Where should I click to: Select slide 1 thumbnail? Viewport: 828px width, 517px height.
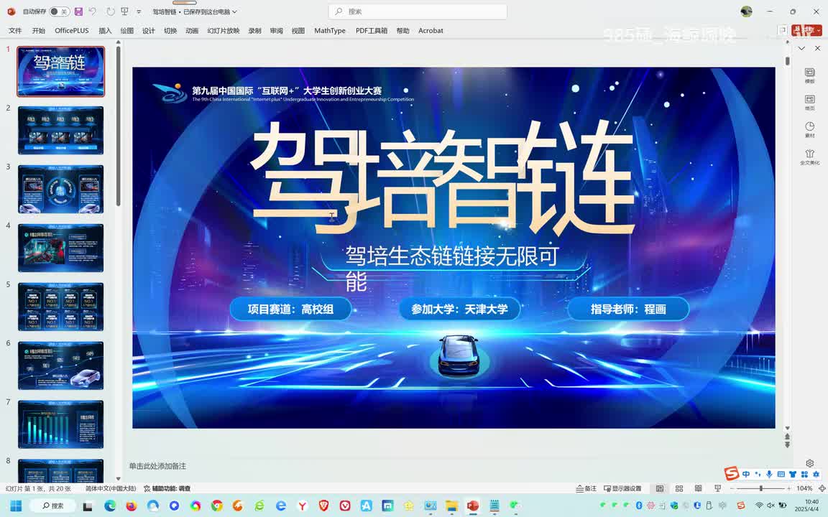coord(60,71)
